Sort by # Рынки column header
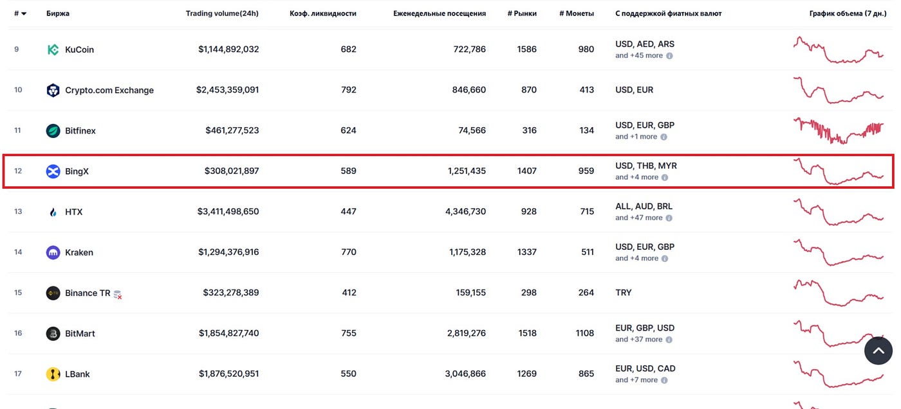 click(x=522, y=13)
